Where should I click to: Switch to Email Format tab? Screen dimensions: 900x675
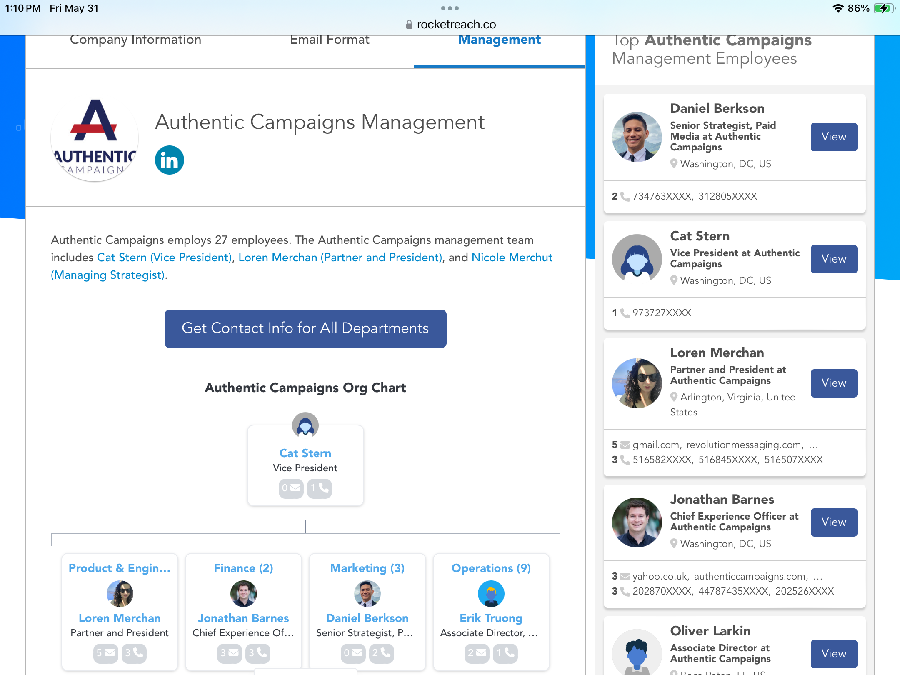click(x=330, y=40)
